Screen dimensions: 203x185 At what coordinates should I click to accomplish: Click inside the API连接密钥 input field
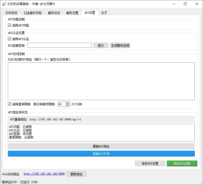click(x=60, y=45)
